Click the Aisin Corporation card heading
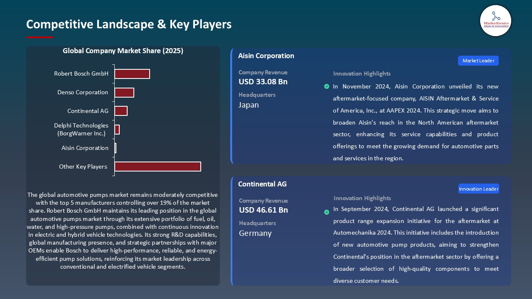This screenshot has height=299, width=532. click(266, 56)
